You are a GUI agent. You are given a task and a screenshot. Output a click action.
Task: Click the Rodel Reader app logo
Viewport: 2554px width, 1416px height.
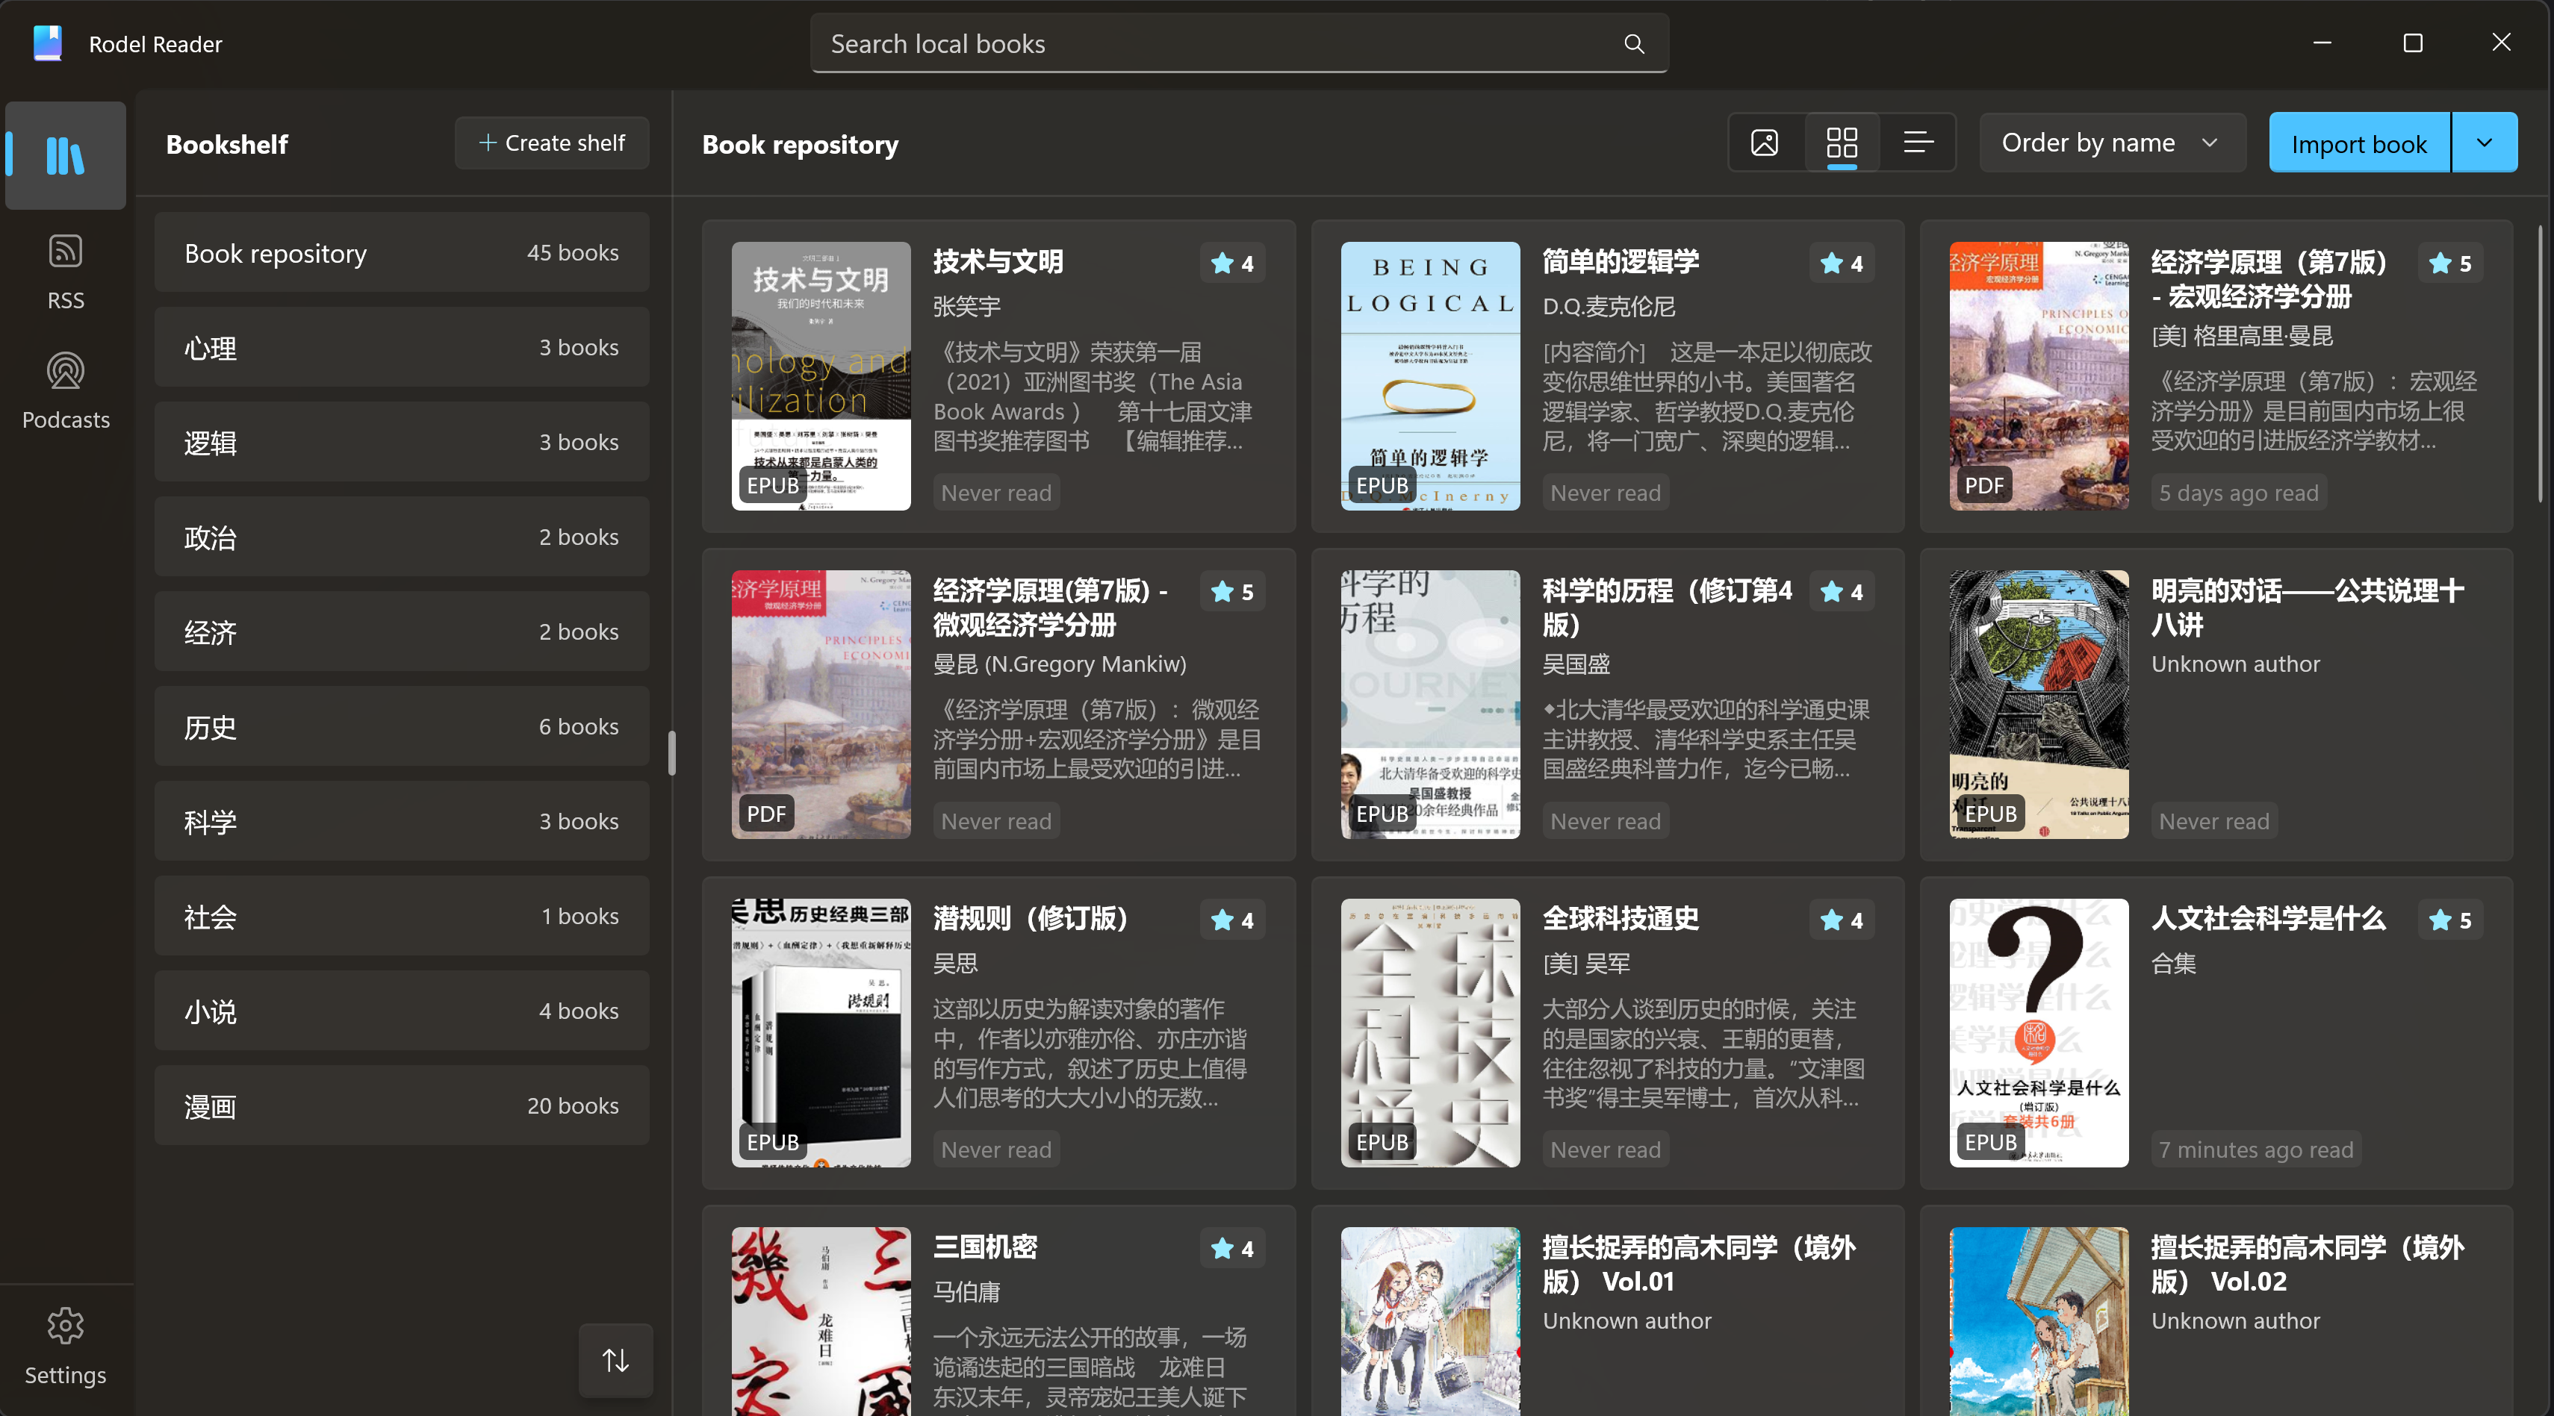pos(48,43)
